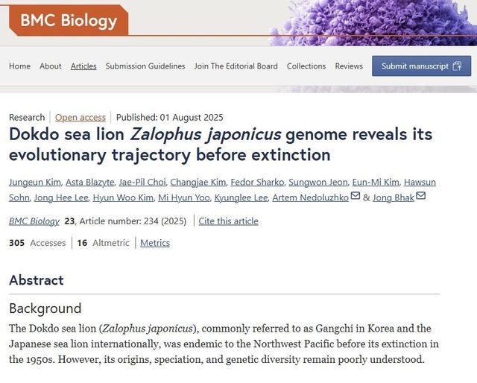Open the Collections page
Image resolution: width=477 pixels, height=383 pixels.
coord(306,66)
